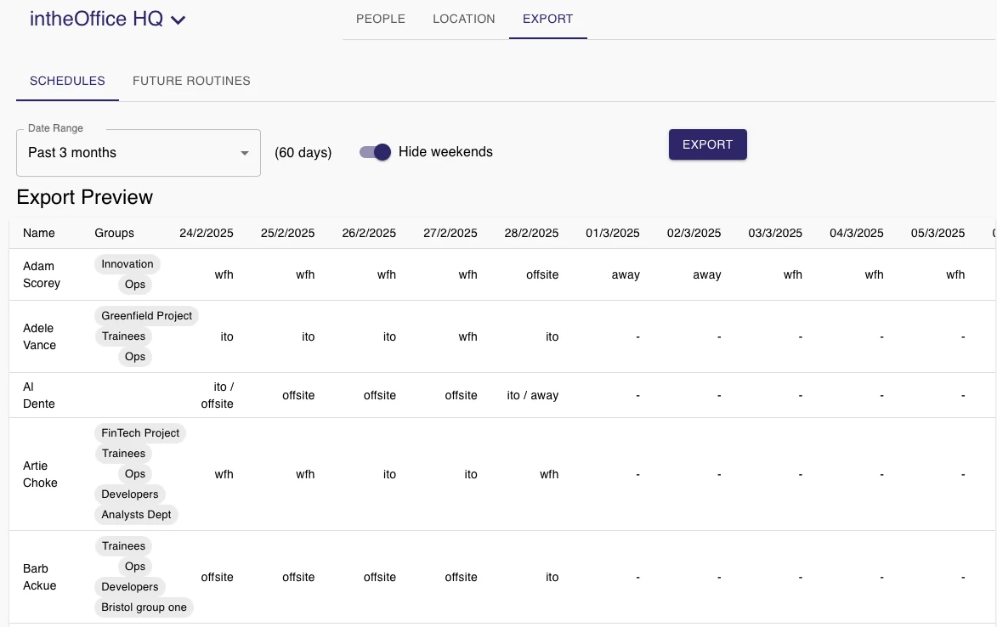
Task: Click the 28/2/2025 column header
Action: tap(531, 233)
